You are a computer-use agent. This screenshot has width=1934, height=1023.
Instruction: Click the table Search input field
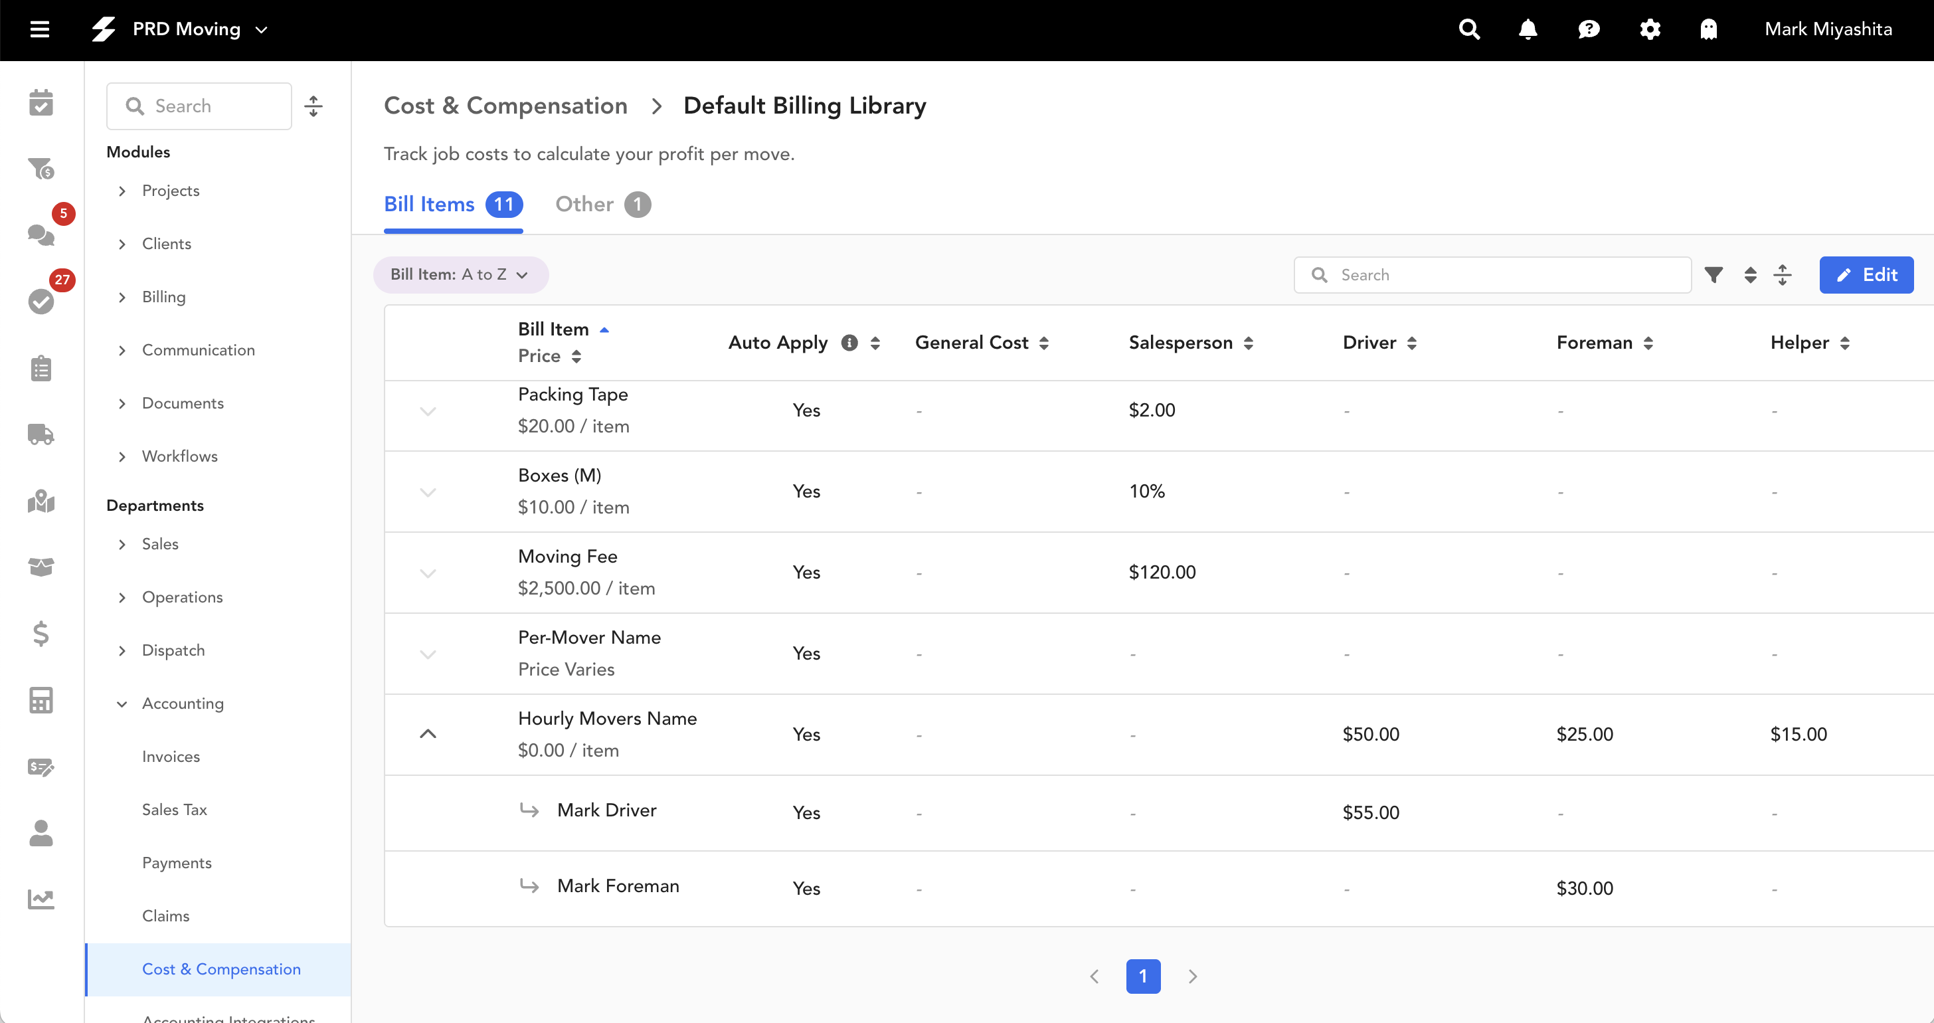pos(1494,275)
